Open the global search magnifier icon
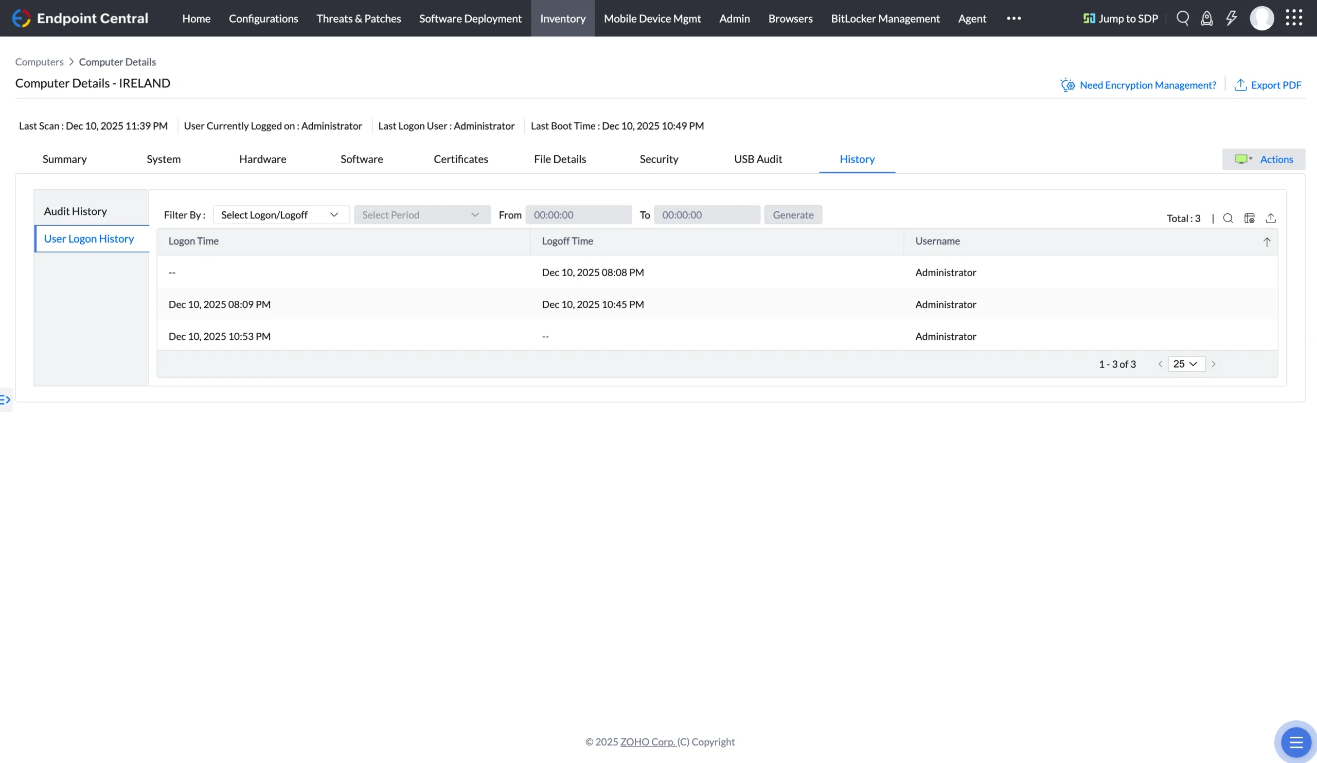The height and width of the screenshot is (763, 1317). click(x=1183, y=19)
